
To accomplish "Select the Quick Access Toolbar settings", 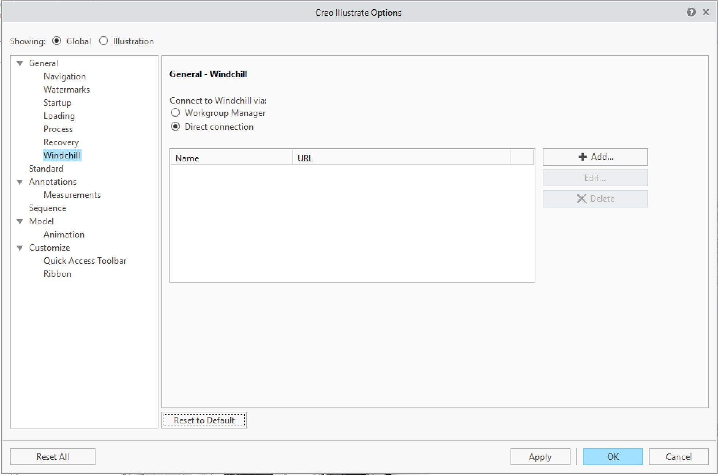I will [x=85, y=261].
